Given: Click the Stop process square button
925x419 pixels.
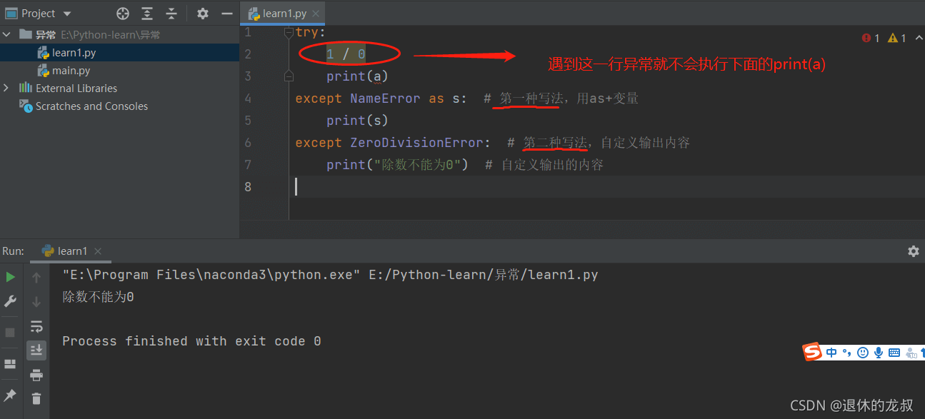Looking at the screenshot, I should pyautogui.click(x=10, y=333).
